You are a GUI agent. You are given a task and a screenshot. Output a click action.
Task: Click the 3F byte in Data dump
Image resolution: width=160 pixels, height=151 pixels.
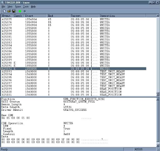tap(63, 139)
